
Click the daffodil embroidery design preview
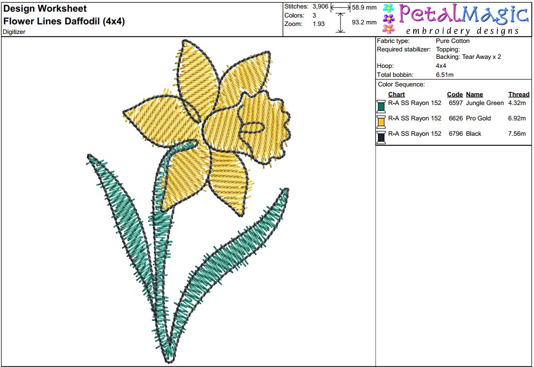(x=188, y=201)
